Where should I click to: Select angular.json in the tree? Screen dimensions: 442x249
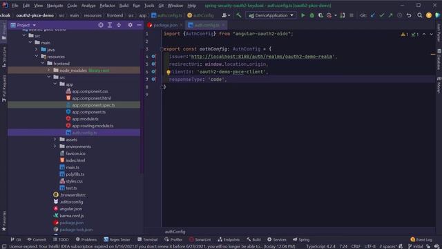click(70, 209)
